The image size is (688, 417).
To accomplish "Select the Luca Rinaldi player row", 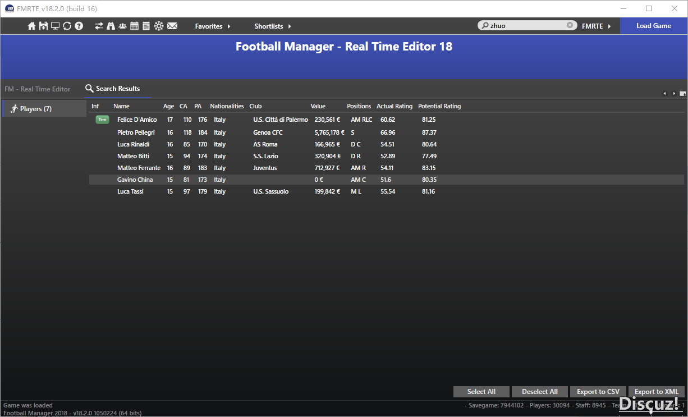I will pos(387,144).
